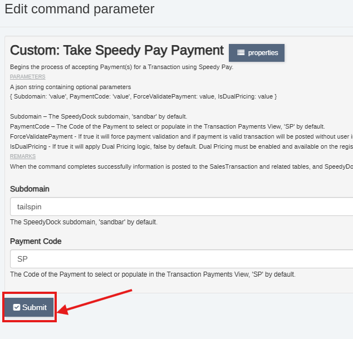Click the Submit button

tap(29, 307)
